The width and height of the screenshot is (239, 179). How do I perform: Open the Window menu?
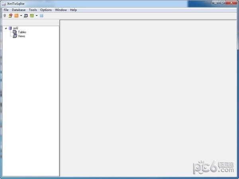click(61, 10)
